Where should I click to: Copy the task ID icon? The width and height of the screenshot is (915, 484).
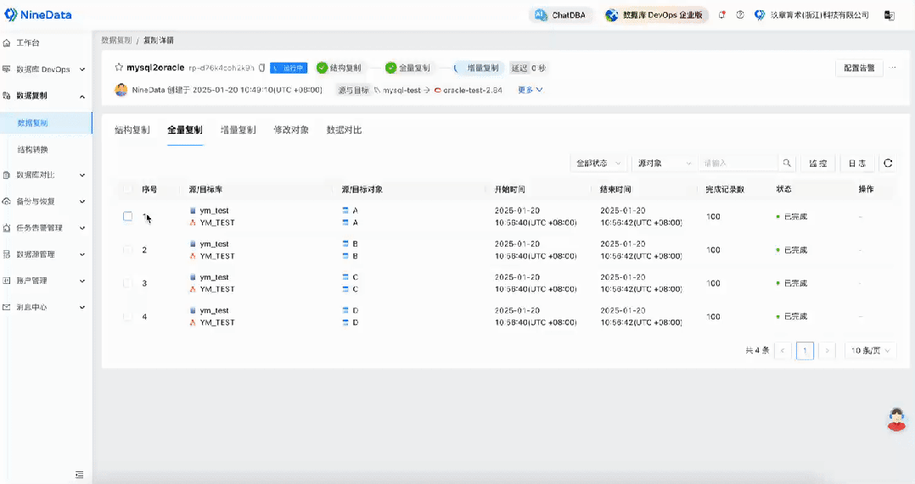pos(262,68)
